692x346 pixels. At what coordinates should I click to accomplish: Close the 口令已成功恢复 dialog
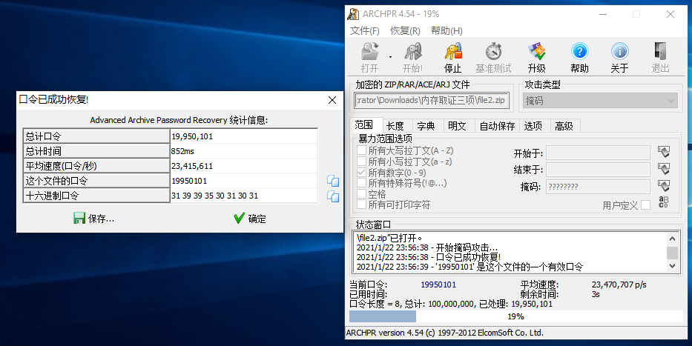(x=332, y=100)
